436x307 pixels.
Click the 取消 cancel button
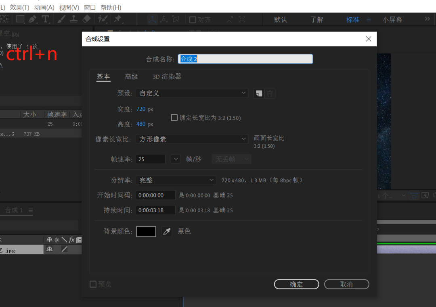click(346, 284)
